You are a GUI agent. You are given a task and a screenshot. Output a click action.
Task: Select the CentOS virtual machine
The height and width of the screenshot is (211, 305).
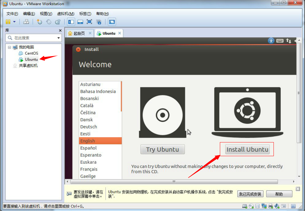pos(31,53)
